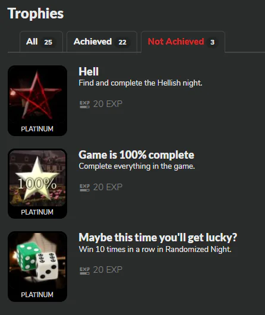The width and height of the screenshot is (265, 315).
Task: Click the 100% star trophy image
Action: 37,178
